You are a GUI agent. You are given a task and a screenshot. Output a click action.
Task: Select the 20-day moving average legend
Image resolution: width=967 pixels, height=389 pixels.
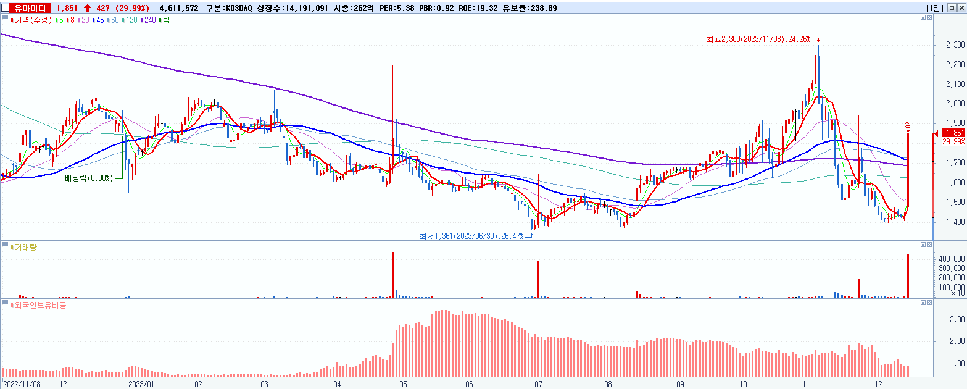pos(84,20)
